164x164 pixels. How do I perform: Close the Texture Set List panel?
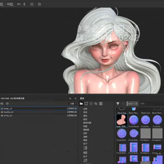75,98
